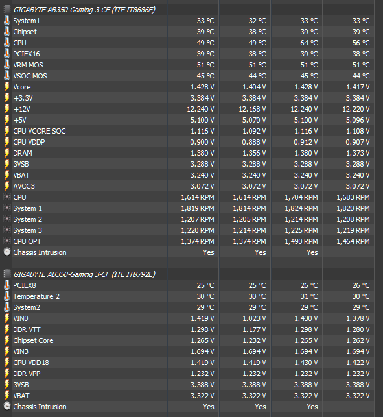Screen dimensions: 383x417
Task: Click the thermometer icon beside PCIEX8
Action: pos(7,285)
